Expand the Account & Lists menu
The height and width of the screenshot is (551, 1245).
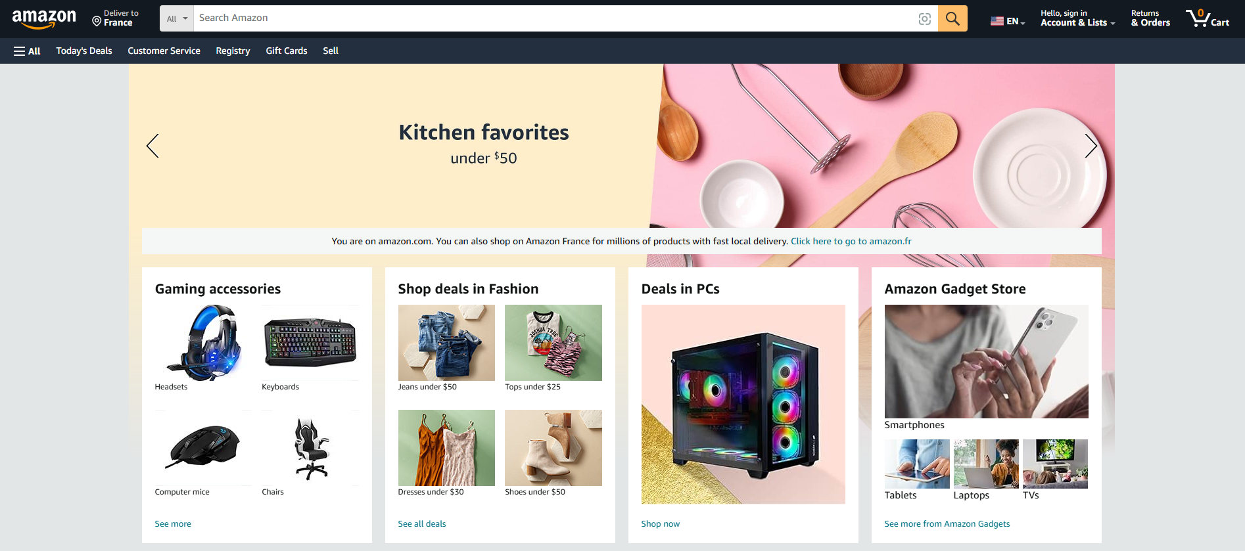click(x=1077, y=18)
